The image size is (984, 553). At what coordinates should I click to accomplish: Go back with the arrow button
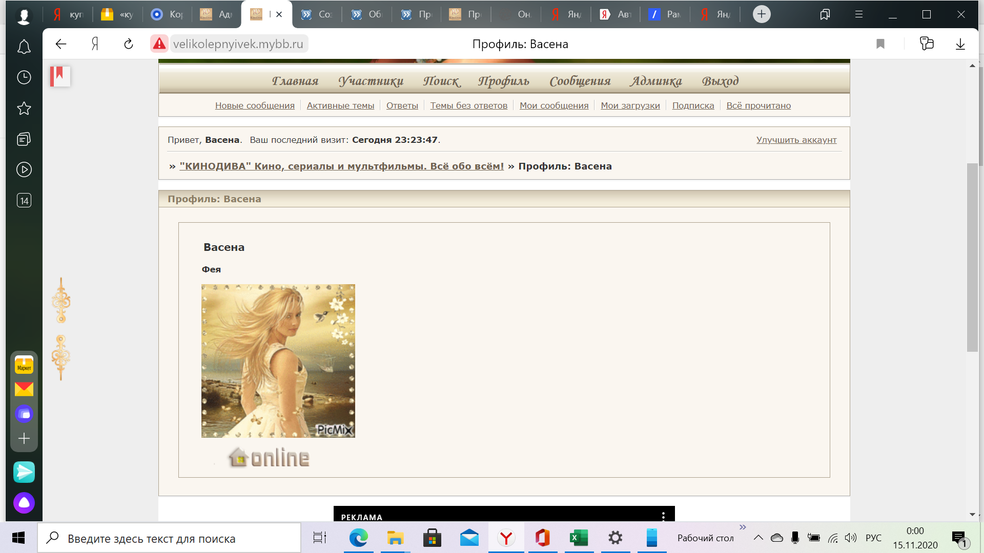61,44
